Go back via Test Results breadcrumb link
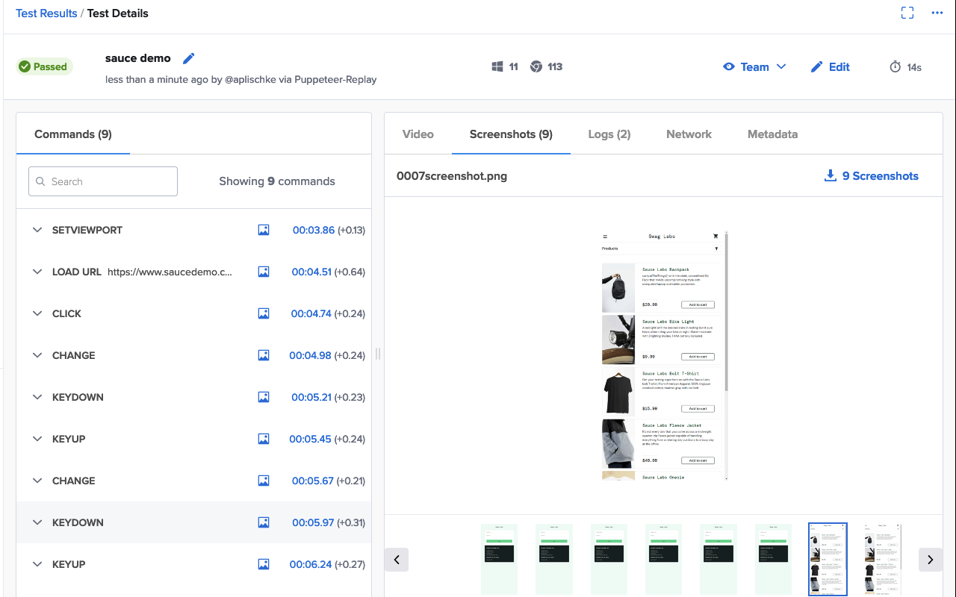Image resolution: width=956 pixels, height=597 pixels. pyautogui.click(x=46, y=13)
